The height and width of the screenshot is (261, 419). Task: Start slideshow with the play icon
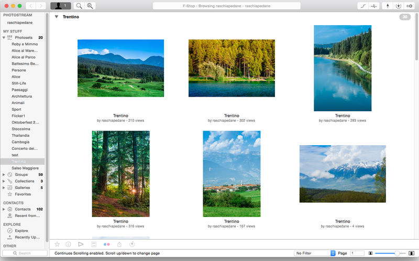(81, 244)
